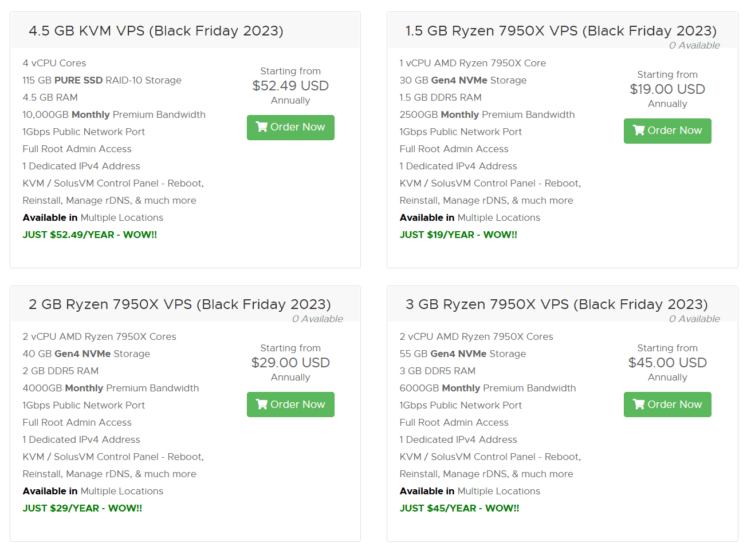Order the 4.5 GB KVM VPS plan
747x551 pixels.
(x=290, y=128)
